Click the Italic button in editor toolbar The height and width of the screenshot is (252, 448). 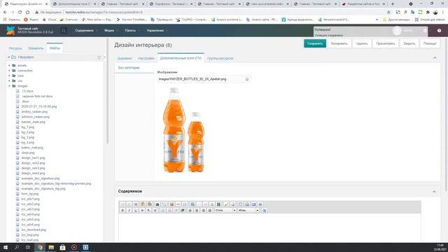(x=129, y=210)
